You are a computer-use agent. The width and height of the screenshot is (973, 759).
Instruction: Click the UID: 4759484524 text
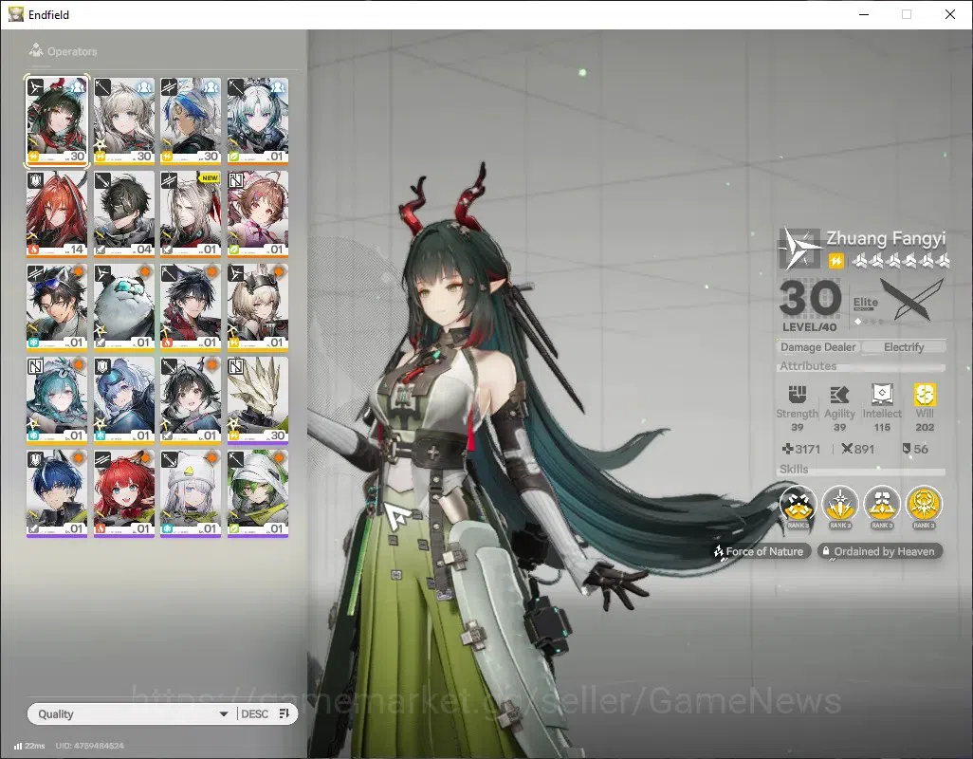pyautogui.click(x=89, y=746)
